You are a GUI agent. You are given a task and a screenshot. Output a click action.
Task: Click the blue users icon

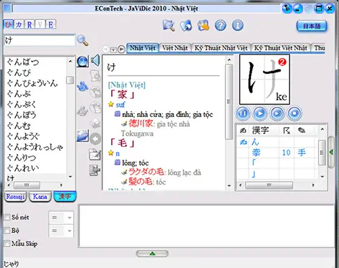pyautogui.click(x=83, y=86)
